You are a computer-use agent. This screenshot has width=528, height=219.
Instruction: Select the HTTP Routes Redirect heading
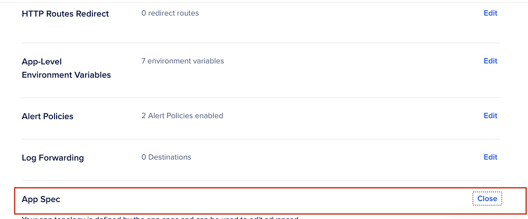[65, 14]
